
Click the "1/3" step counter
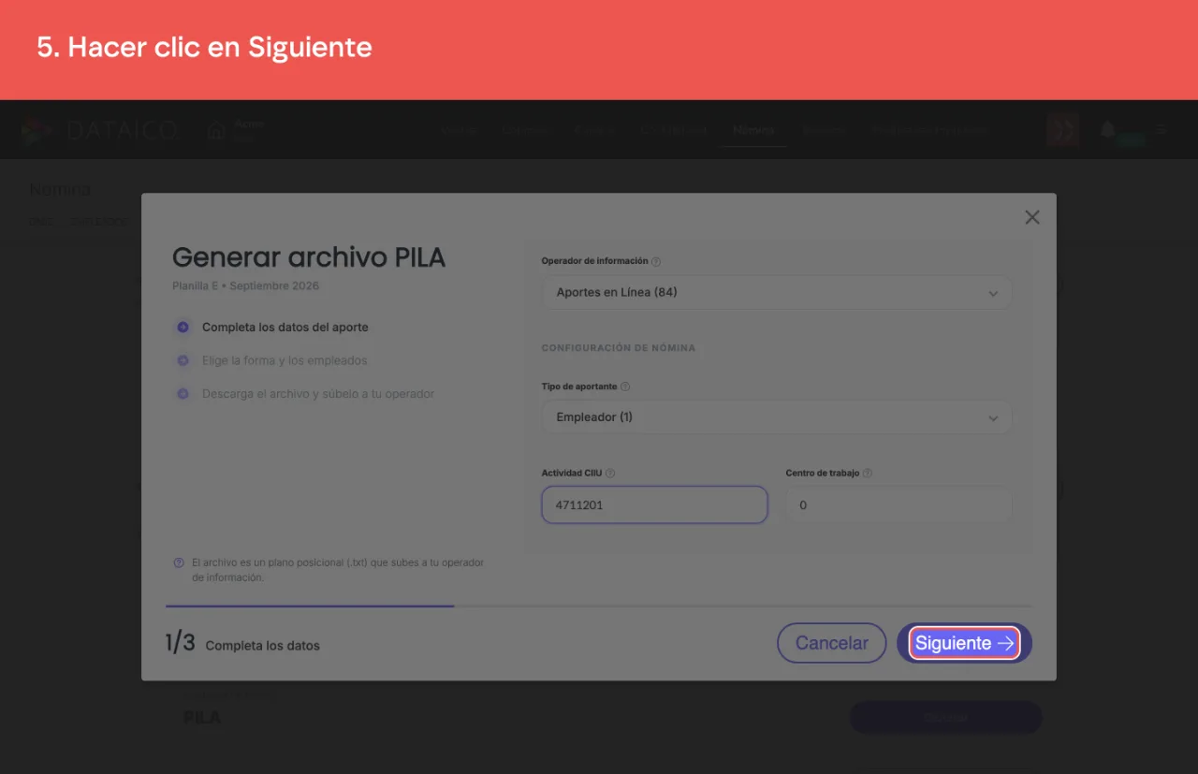click(x=181, y=643)
